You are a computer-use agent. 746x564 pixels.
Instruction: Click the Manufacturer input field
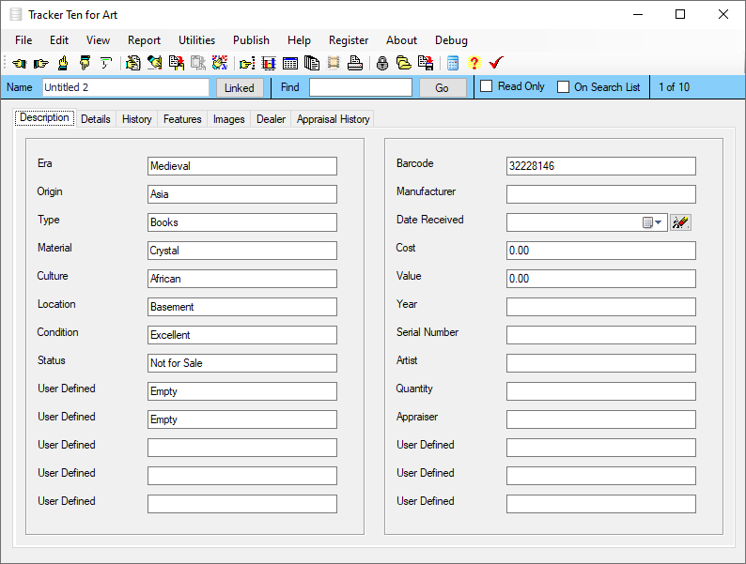tap(600, 194)
